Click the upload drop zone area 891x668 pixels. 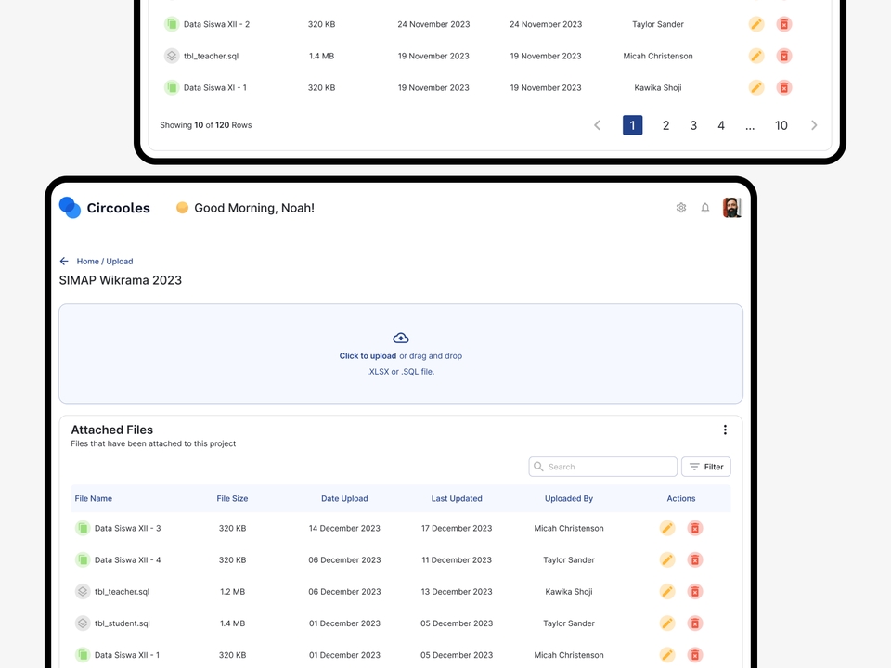401,353
